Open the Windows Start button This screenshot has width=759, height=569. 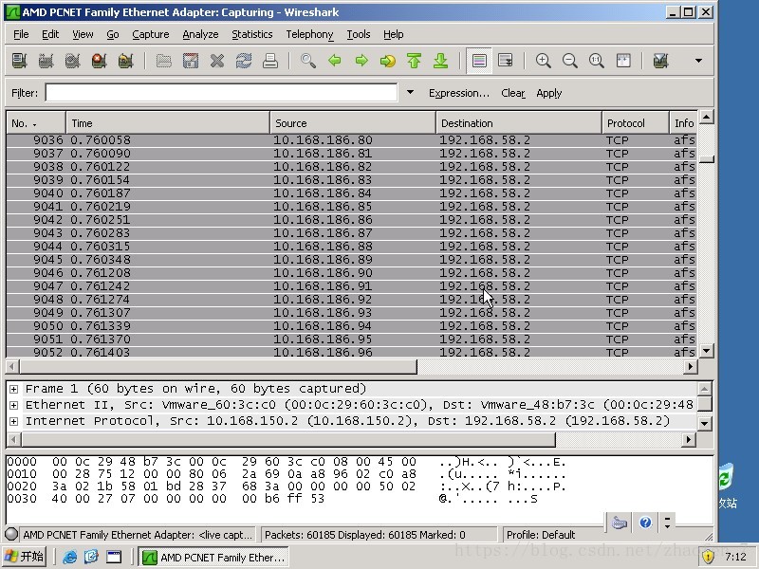[25, 557]
